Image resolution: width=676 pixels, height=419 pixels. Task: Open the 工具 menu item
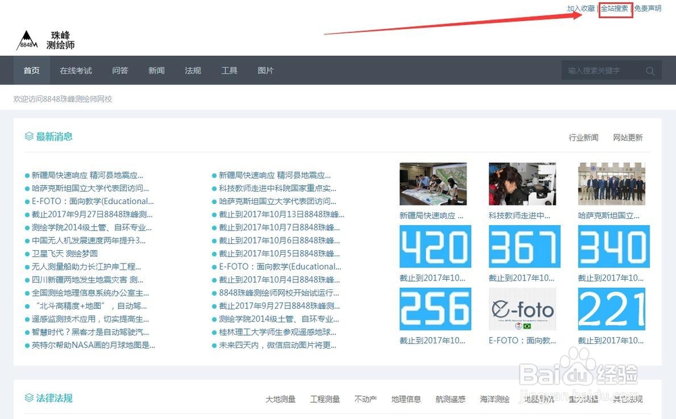click(229, 70)
